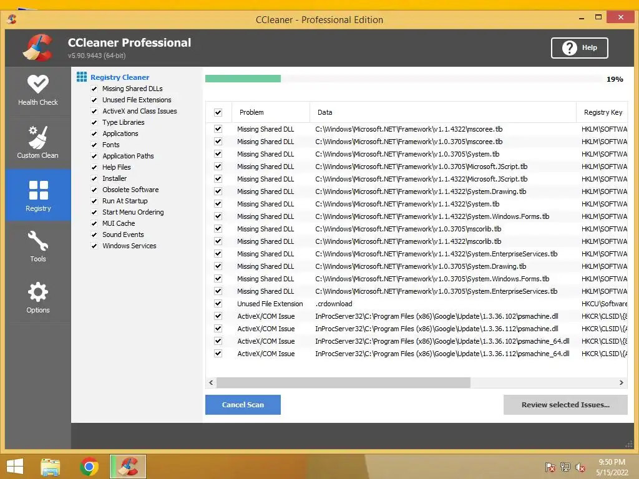Click the CCleaner title bar icon
The width and height of the screenshot is (639, 479).
(x=12, y=19)
